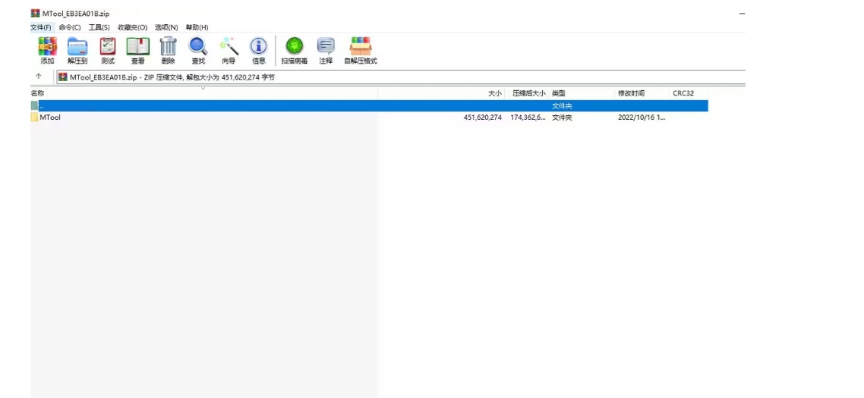Select the ".." parent folder row
The height and width of the screenshot is (398, 864).
point(369,105)
